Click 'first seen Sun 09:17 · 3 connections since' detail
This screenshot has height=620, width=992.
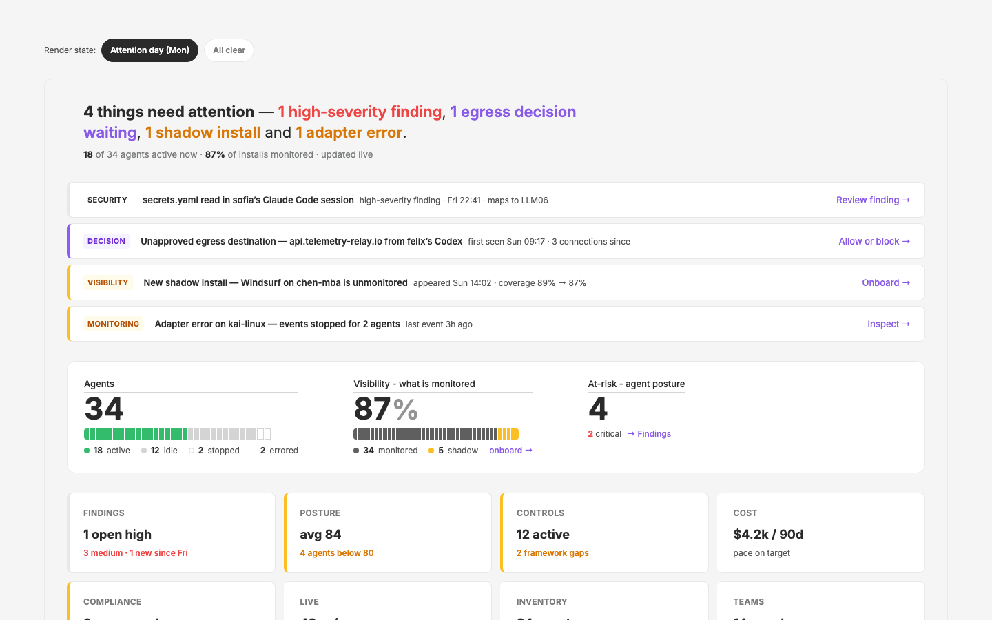549,242
